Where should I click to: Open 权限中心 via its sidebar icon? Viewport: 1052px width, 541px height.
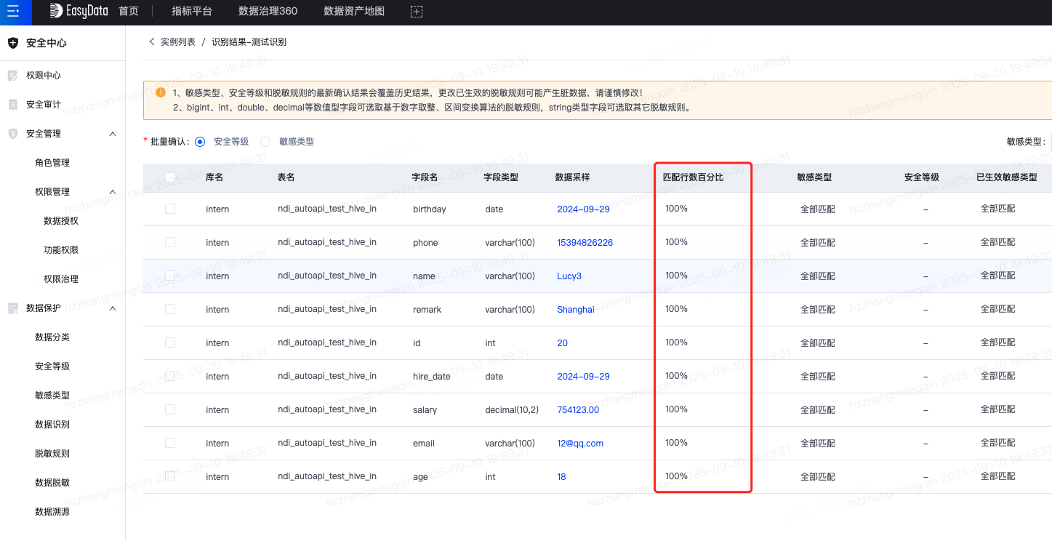(x=12, y=76)
